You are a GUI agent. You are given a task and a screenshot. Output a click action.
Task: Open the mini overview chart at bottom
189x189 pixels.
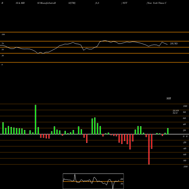(x=93, y=181)
